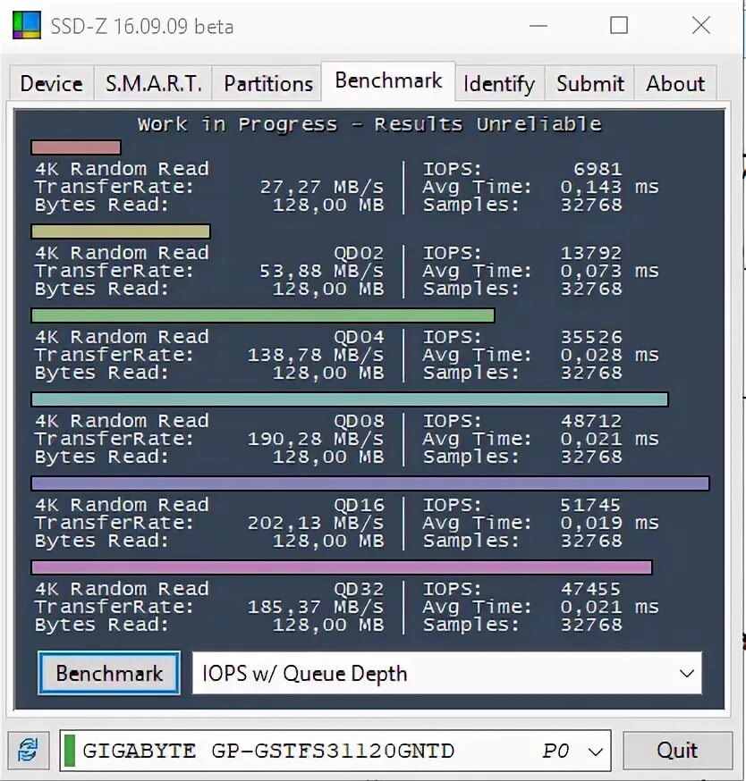Click the teal QD08 result bar

[350, 399]
